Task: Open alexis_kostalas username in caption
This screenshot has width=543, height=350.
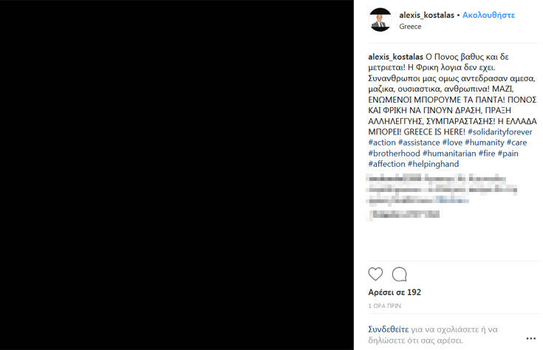Action: point(395,57)
